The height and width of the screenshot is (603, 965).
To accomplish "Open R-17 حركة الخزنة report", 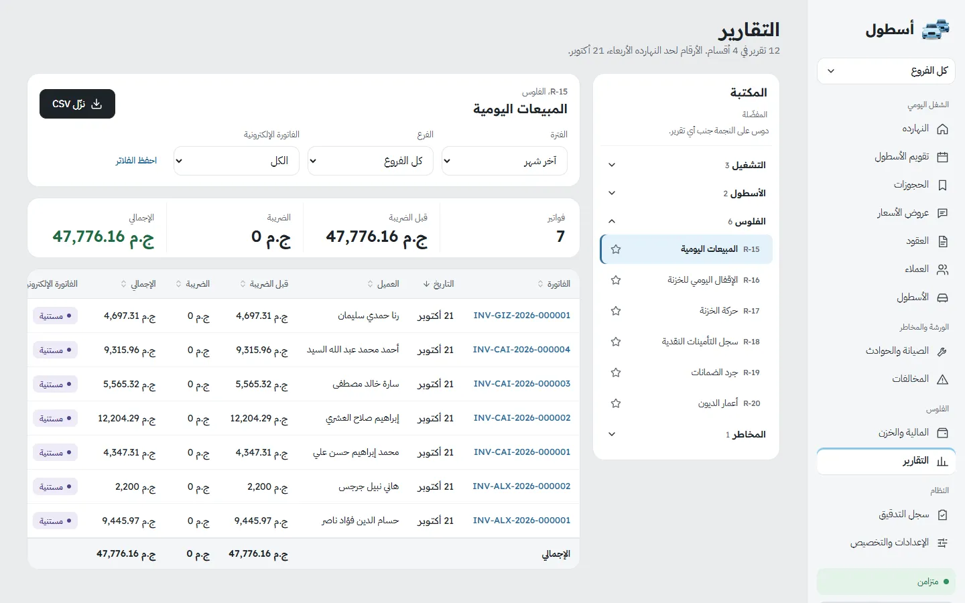I will (686, 311).
